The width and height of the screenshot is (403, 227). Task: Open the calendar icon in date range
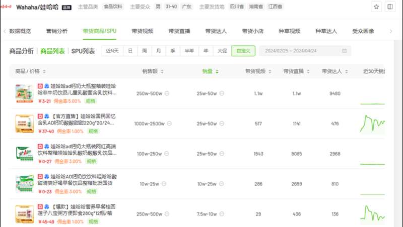[x=344, y=51]
